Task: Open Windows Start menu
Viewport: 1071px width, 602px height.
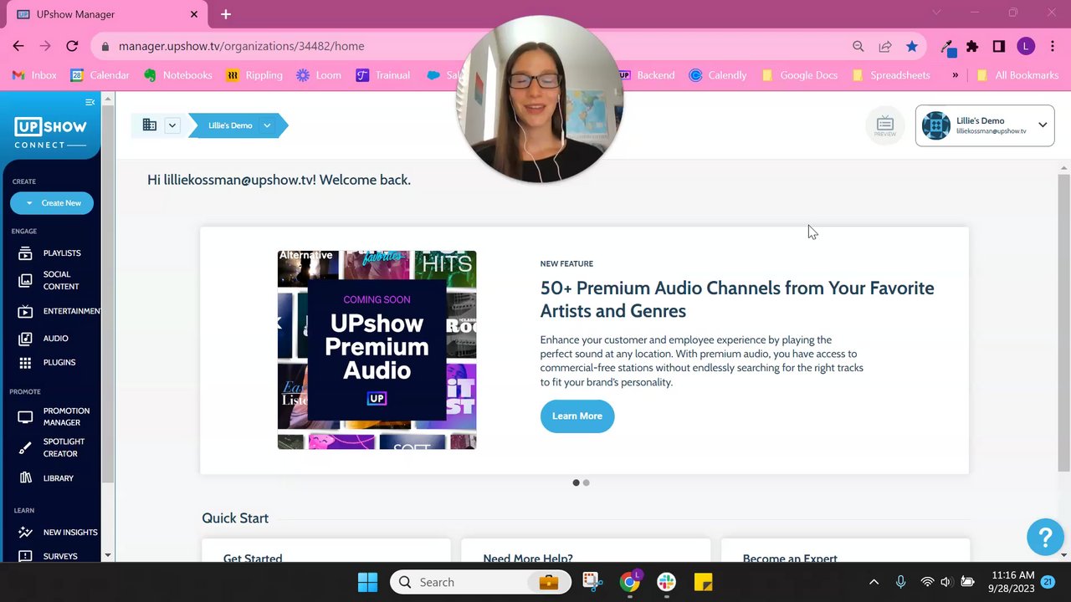Action: tap(367, 582)
